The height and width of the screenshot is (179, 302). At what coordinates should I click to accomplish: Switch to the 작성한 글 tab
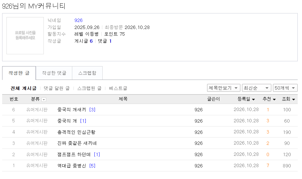click(x=19, y=73)
